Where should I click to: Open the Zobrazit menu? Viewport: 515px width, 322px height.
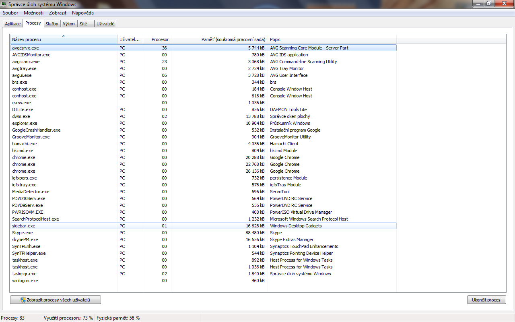(58, 13)
